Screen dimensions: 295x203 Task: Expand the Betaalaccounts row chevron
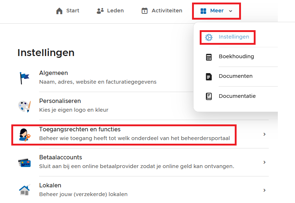[264, 162]
